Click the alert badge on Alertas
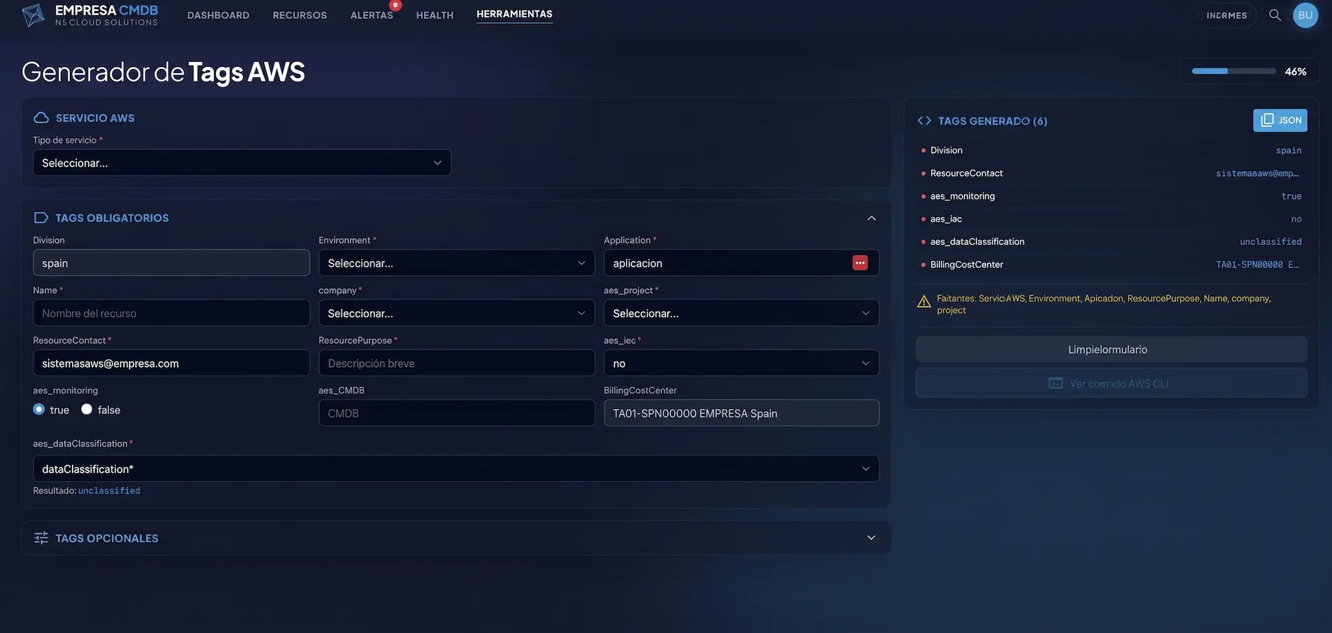 click(x=395, y=6)
